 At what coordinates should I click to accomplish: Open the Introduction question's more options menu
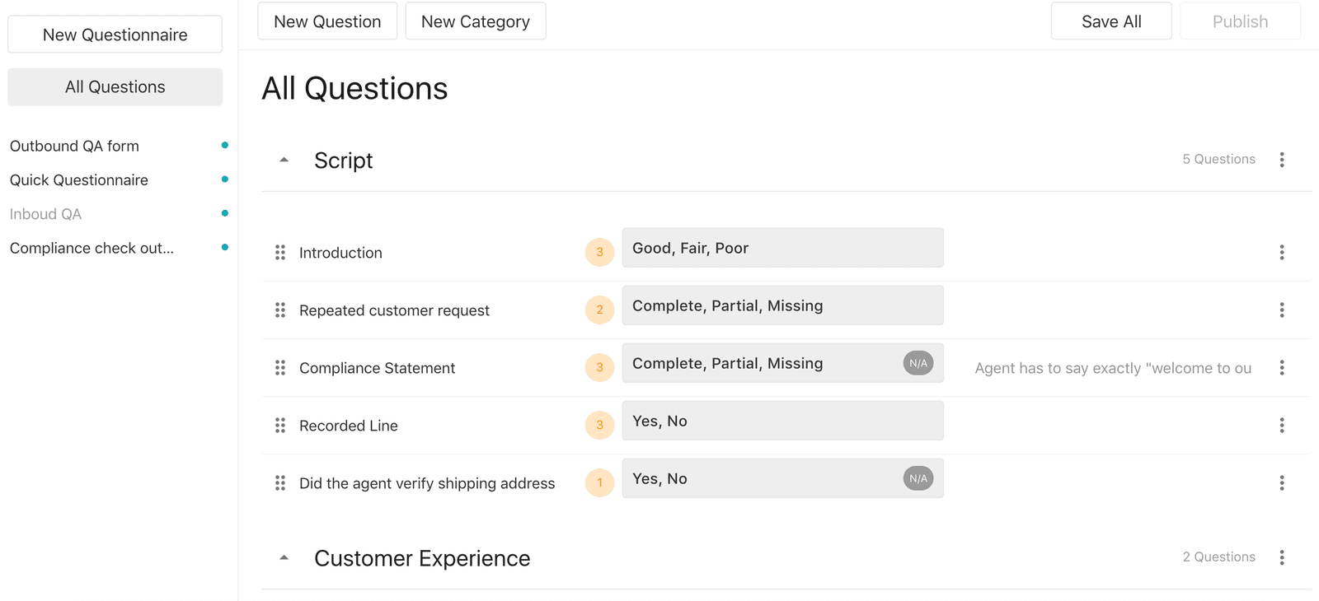point(1281,253)
